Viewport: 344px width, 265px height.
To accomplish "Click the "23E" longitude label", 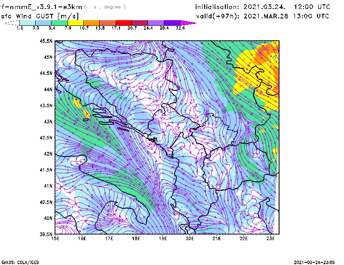I will [270, 238].
